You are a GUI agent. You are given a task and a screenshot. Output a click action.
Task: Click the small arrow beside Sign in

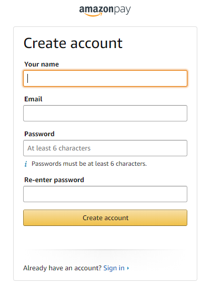[x=128, y=268]
